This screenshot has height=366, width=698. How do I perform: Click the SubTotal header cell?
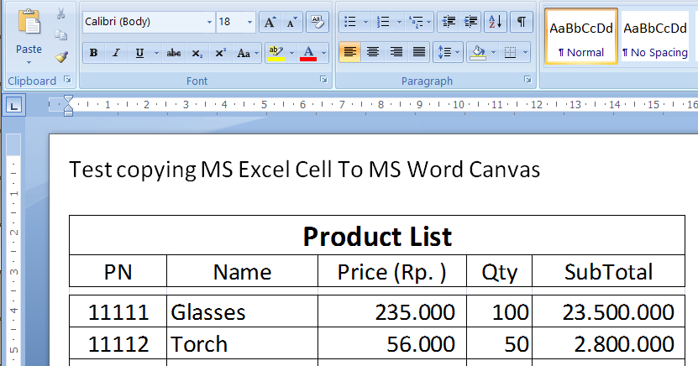coord(608,271)
